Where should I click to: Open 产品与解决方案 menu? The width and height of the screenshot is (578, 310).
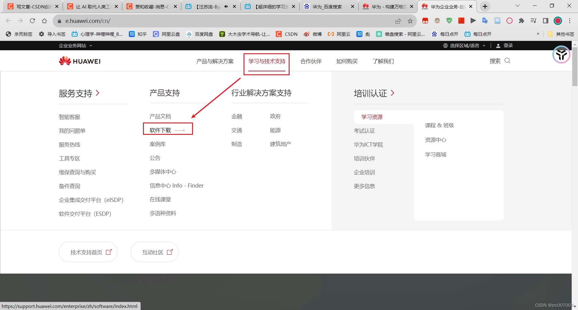[215, 61]
